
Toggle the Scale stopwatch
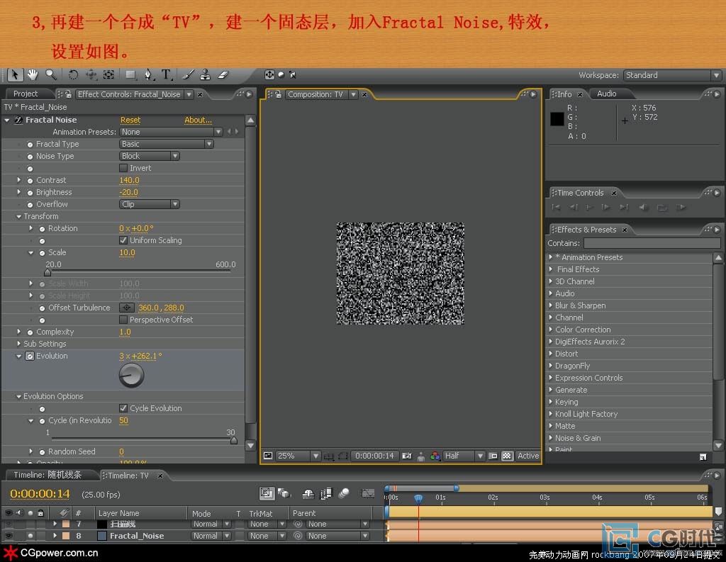pyautogui.click(x=42, y=253)
